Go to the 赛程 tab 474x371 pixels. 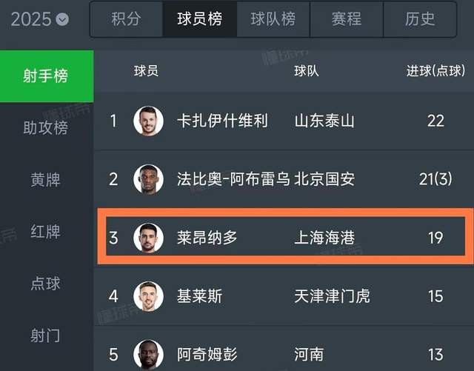point(347,19)
